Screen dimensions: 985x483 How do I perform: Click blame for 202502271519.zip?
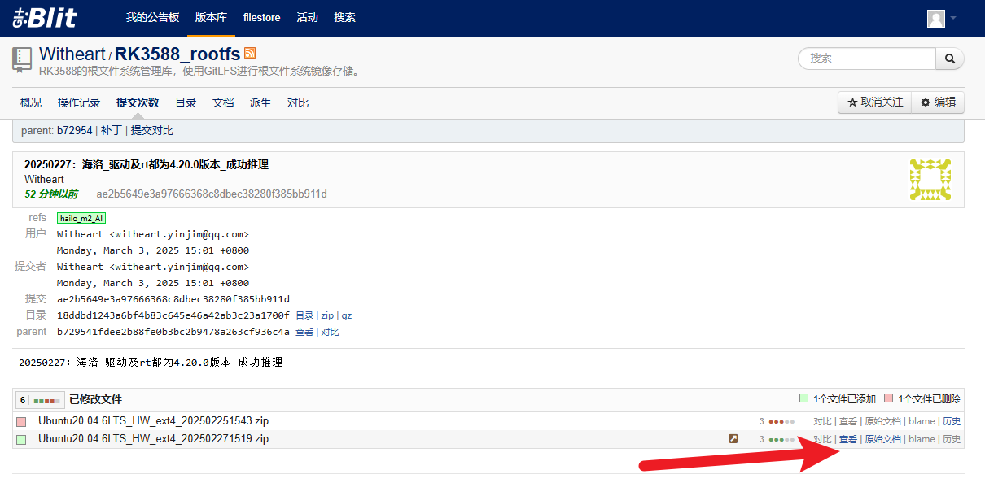pyautogui.click(x=922, y=439)
